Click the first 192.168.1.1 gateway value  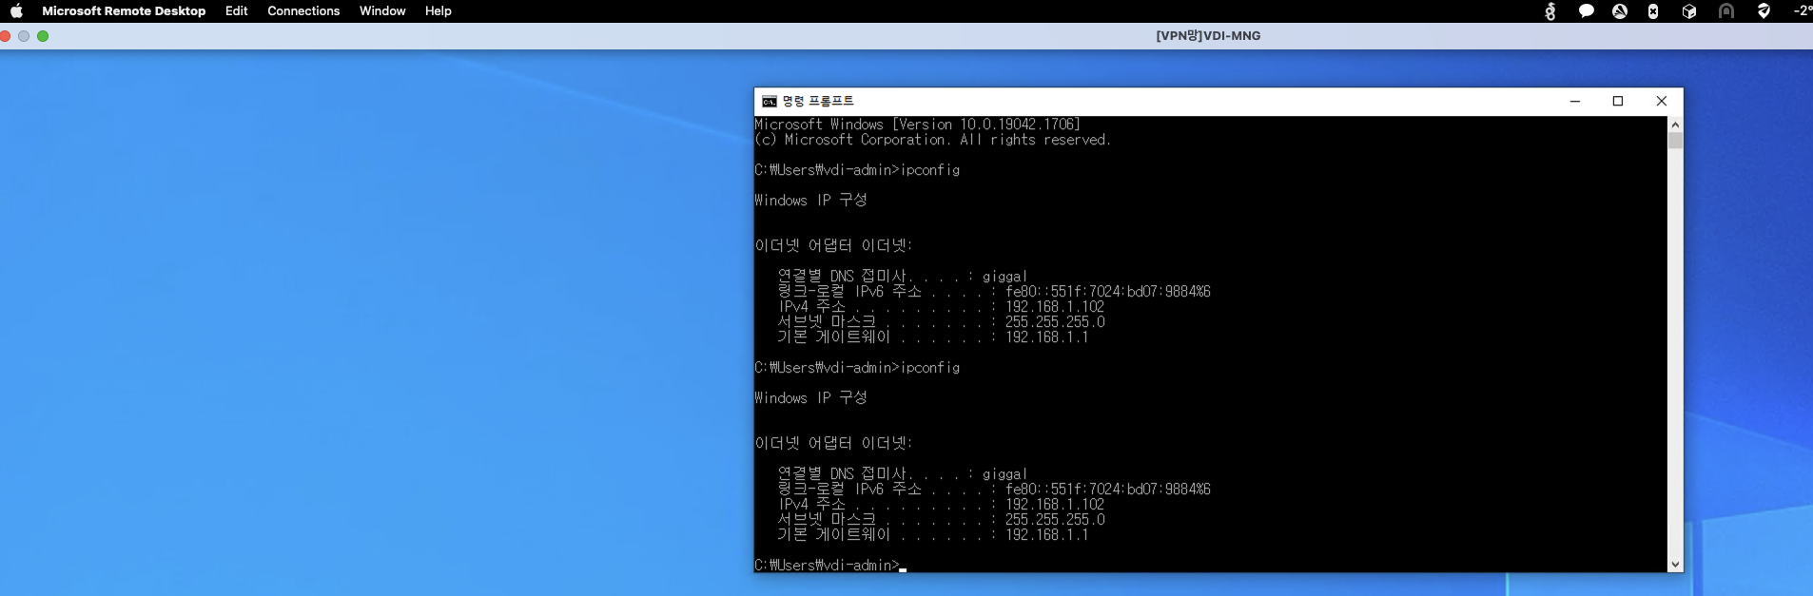tap(1046, 337)
